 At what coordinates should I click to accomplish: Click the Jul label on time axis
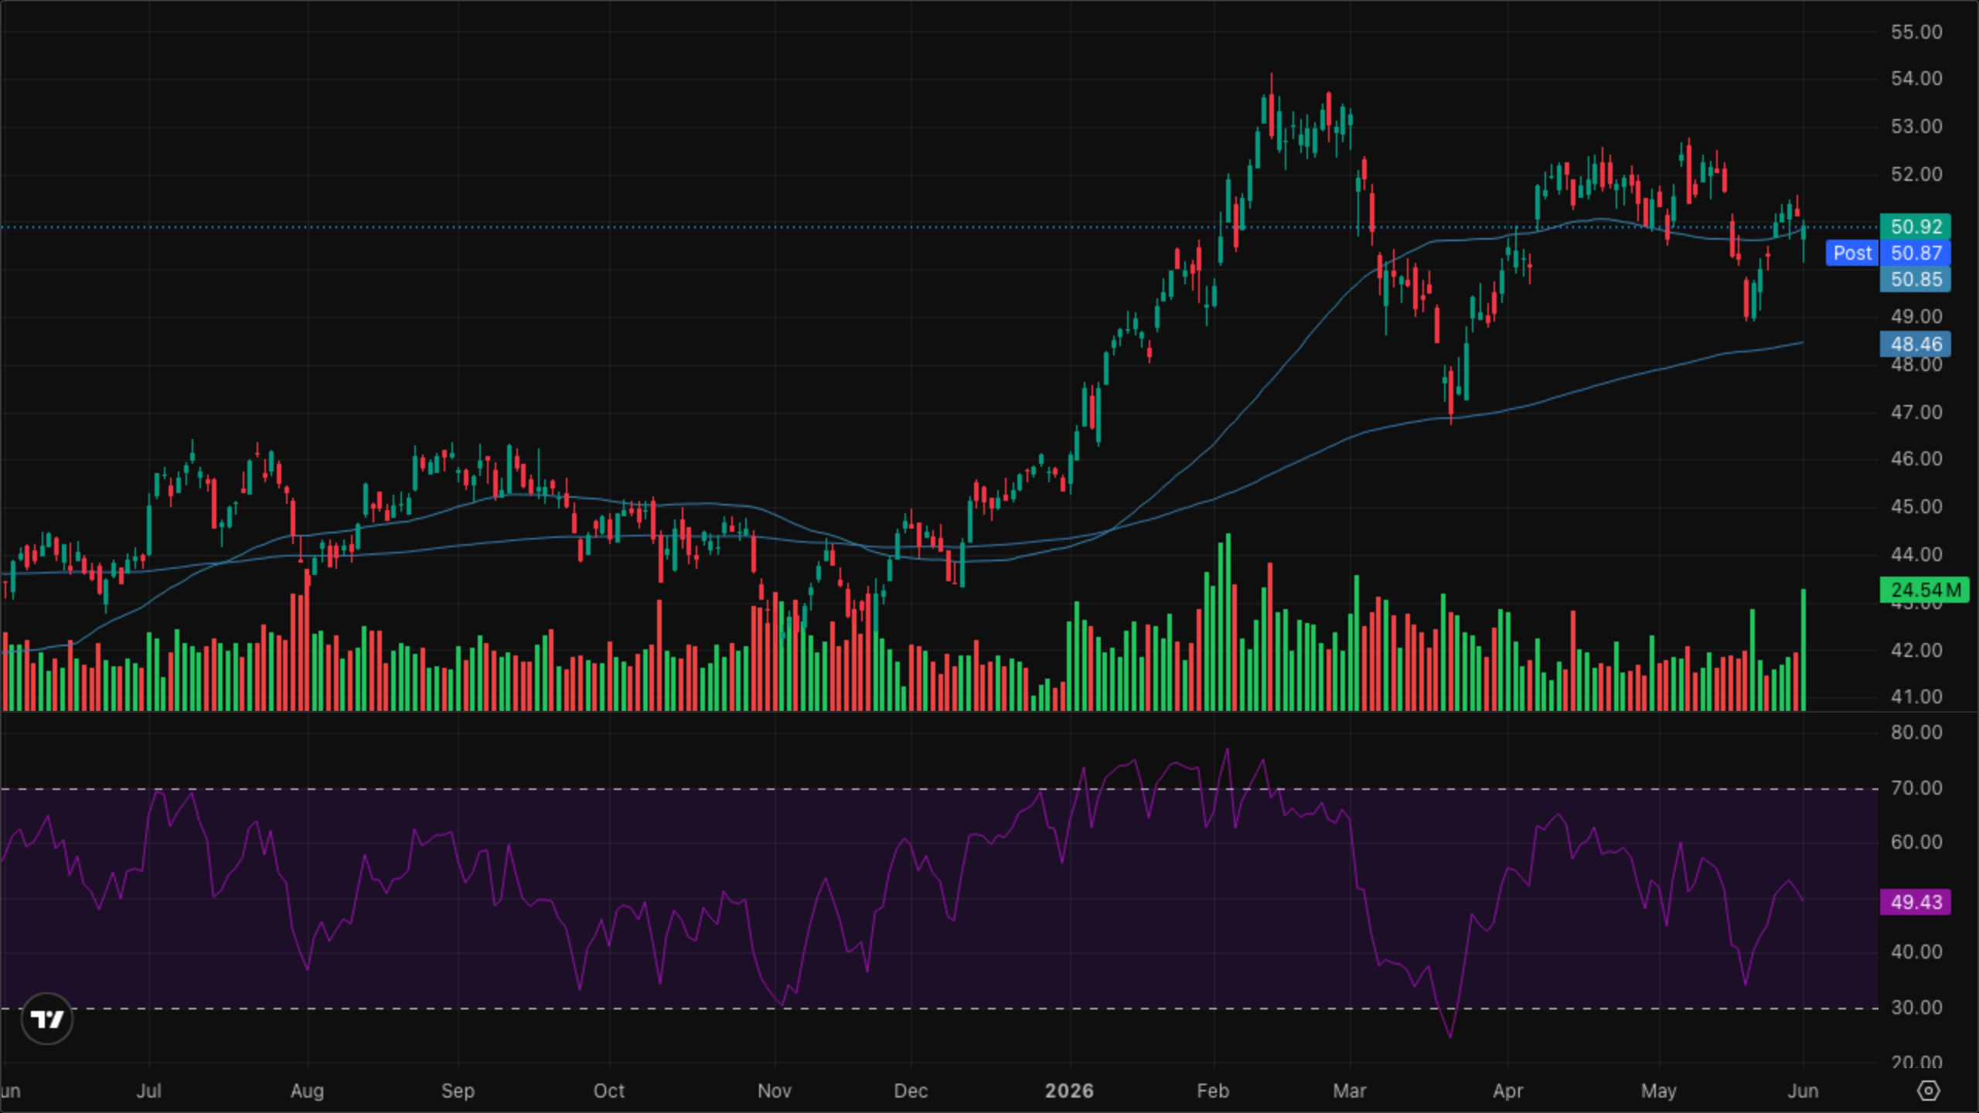click(x=148, y=1091)
